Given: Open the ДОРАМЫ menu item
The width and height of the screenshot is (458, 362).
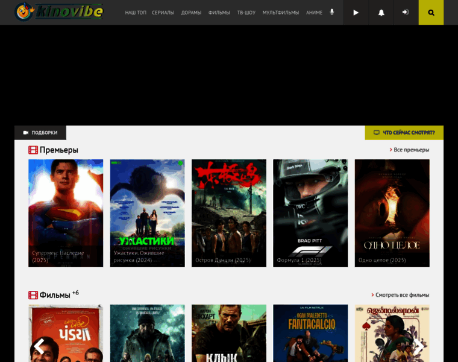Looking at the screenshot, I should pyautogui.click(x=191, y=13).
